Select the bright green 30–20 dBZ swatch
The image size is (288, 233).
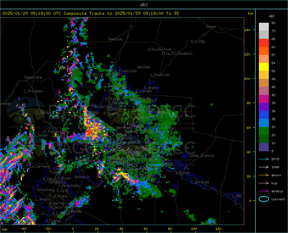(264, 131)
